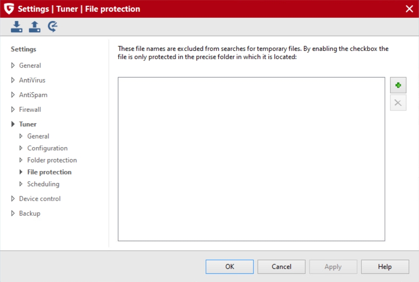Close the Settings dialog window

click(x=409, y=9)
